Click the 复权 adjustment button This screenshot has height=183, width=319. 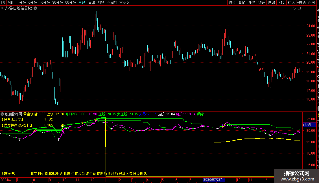tap(232, 3)
